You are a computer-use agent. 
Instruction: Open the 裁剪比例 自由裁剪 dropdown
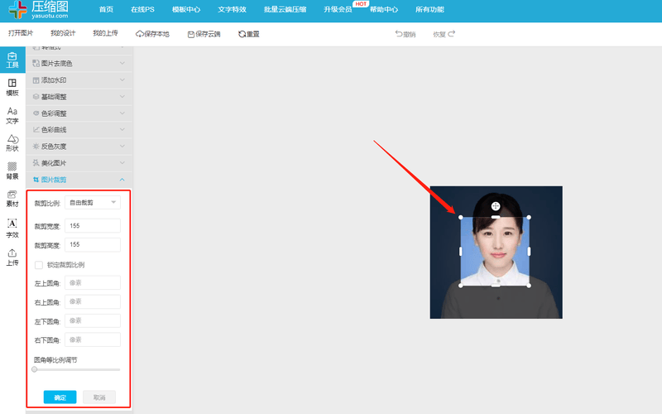point(93,203)
